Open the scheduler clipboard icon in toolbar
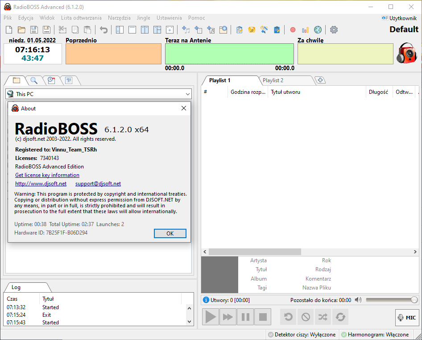The width and height of the screenshot is (422, 340). click(277, 29)
